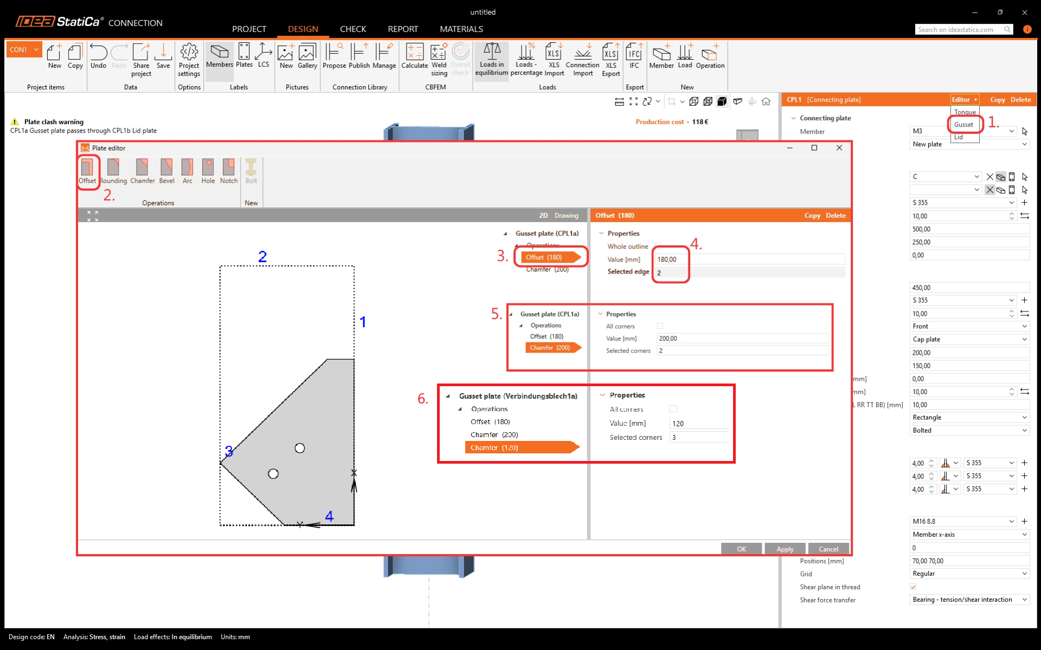Open the Editor dropdown
The height and width of the screenshot is (650, 1041).
[964, 100]
